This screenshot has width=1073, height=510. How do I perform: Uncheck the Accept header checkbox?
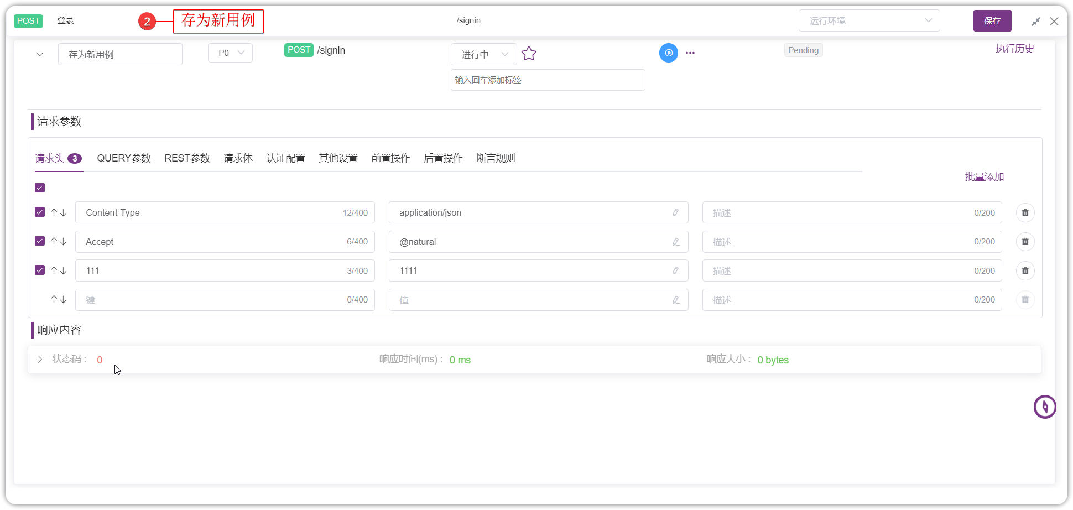[x=40, y=241]
